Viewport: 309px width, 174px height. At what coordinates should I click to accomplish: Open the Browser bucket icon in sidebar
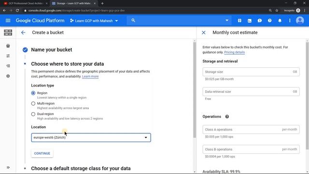[x=8, y=46]
